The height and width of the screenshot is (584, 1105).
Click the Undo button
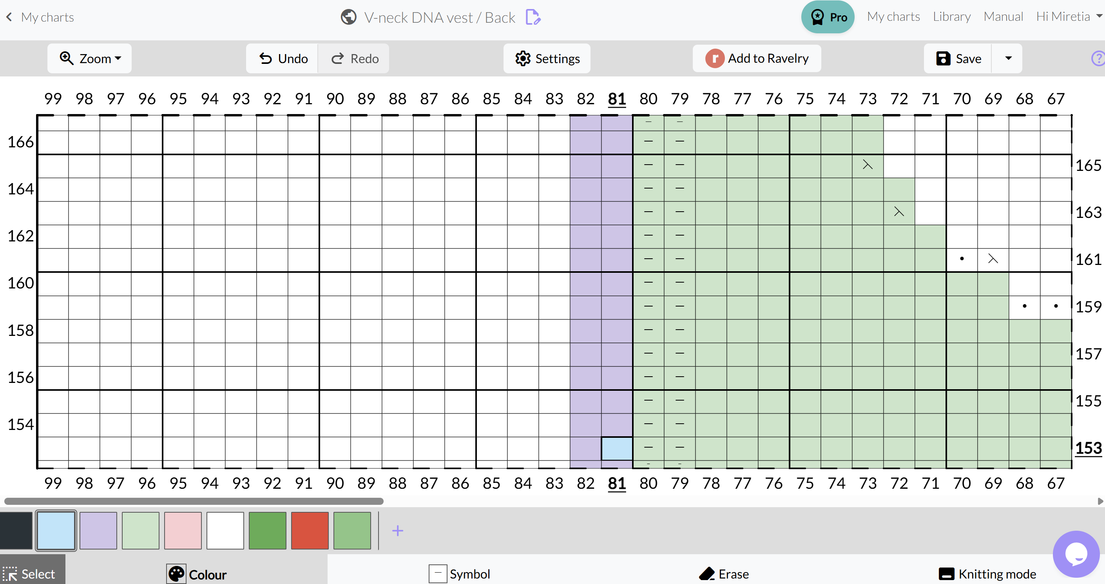point(283,58)
